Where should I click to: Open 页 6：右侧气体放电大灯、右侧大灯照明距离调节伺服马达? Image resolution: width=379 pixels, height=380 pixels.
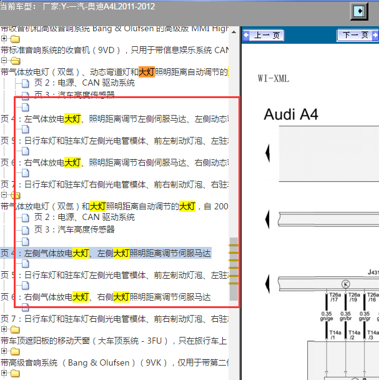(x=106, y=297)
